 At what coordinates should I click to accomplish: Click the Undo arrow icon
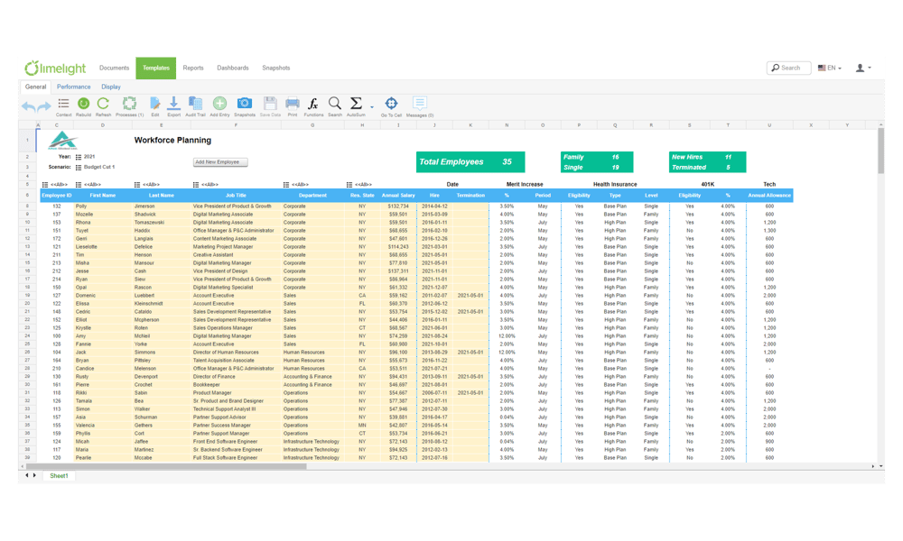(28, 106)
